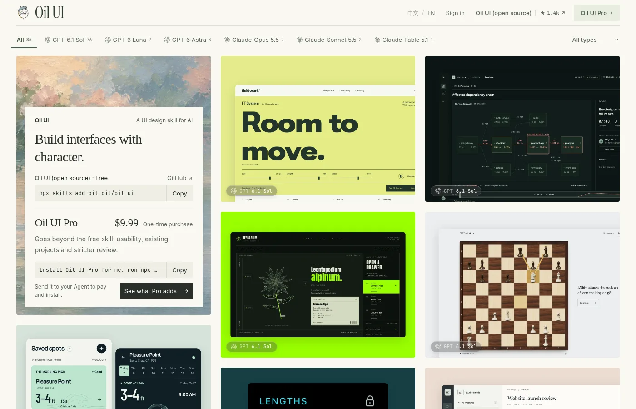This screenshot has height=409, width=636.
Task: Copy the npx skills add command
Action: click(x=179, y=193)
